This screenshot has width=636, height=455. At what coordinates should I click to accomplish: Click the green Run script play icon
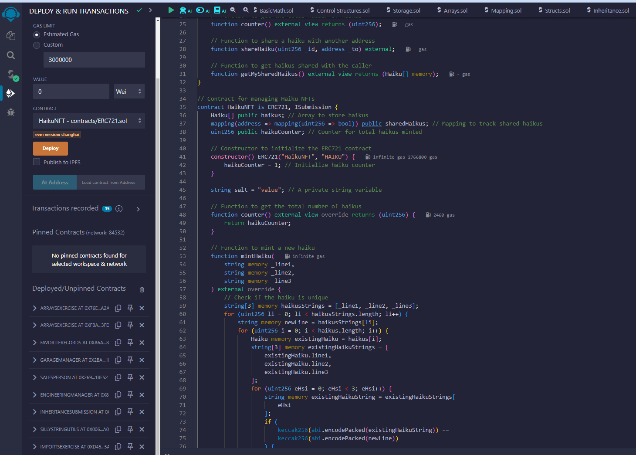click(171, 10)
